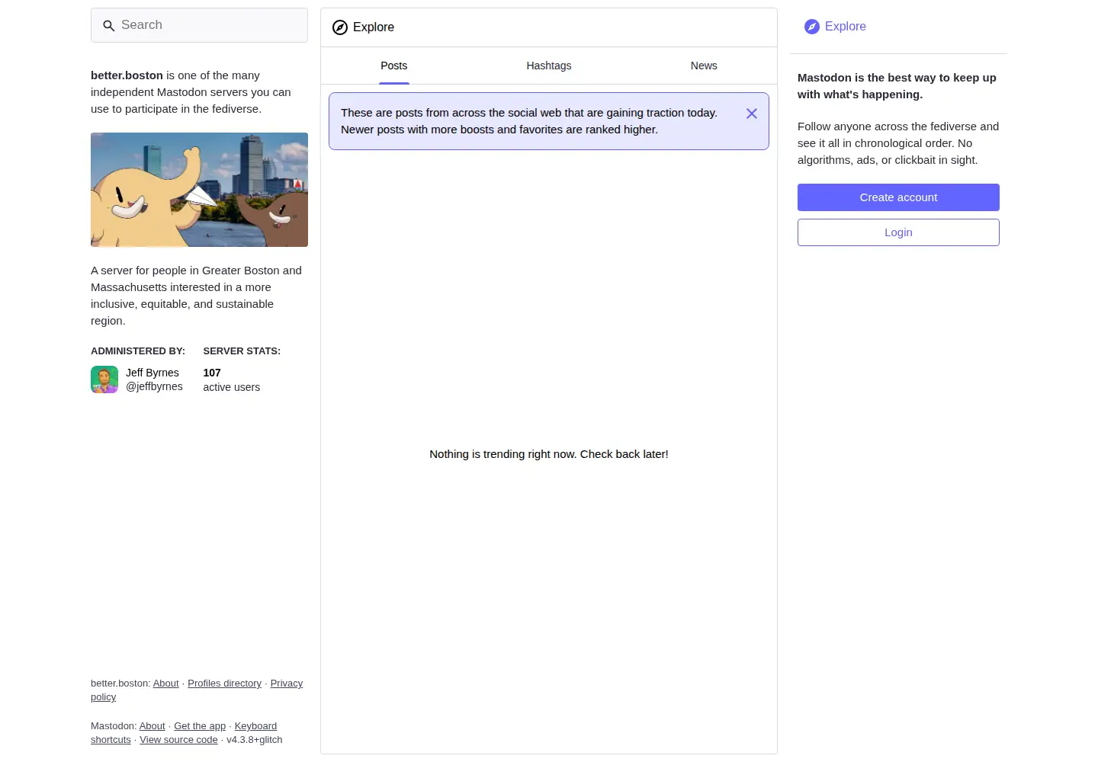Image resolution: width=1098 pixels, height=762 pixels.
Task: Switch to the News tab
Action: pos(704,66)
